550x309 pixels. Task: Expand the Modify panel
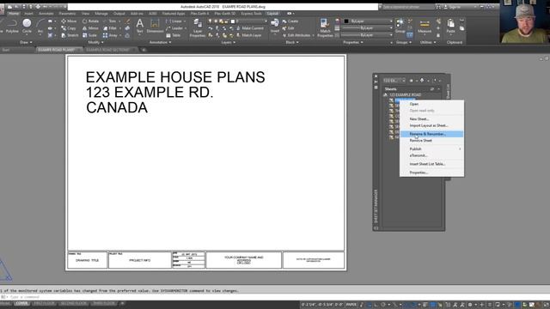[95, 42]
